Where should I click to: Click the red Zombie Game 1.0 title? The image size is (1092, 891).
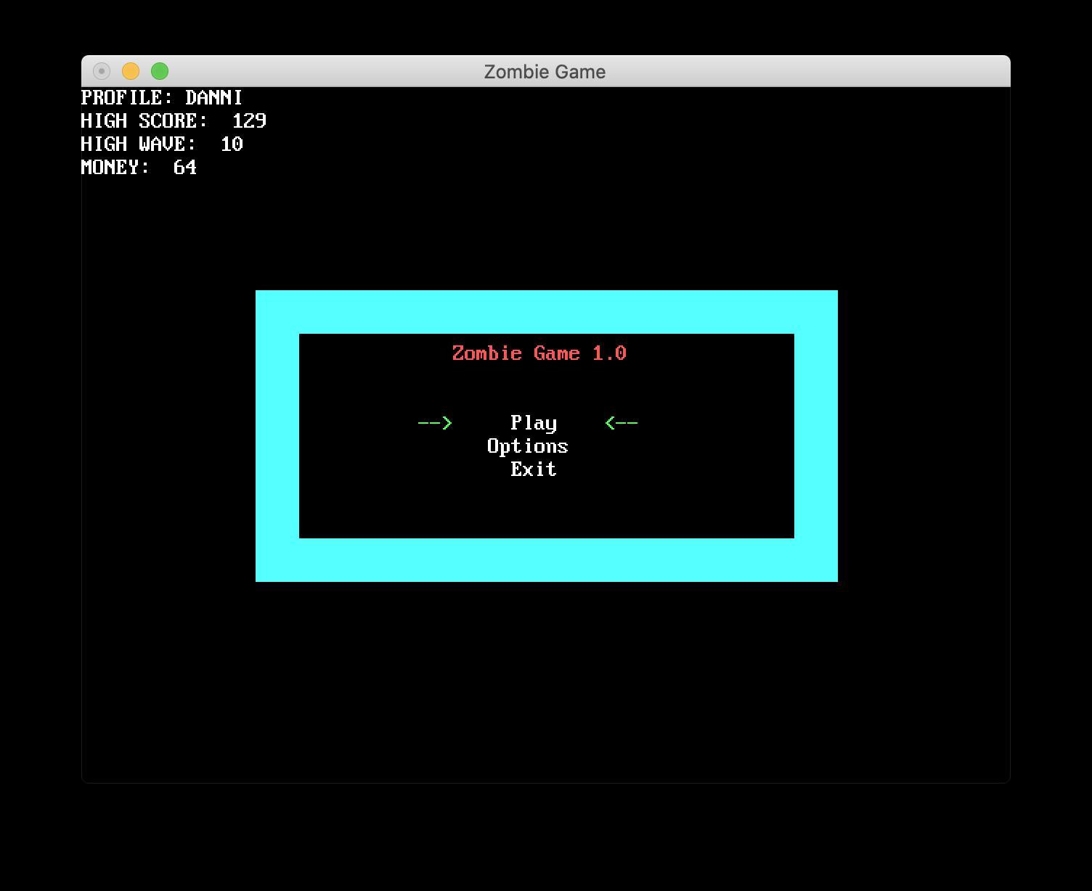[539, 353]
